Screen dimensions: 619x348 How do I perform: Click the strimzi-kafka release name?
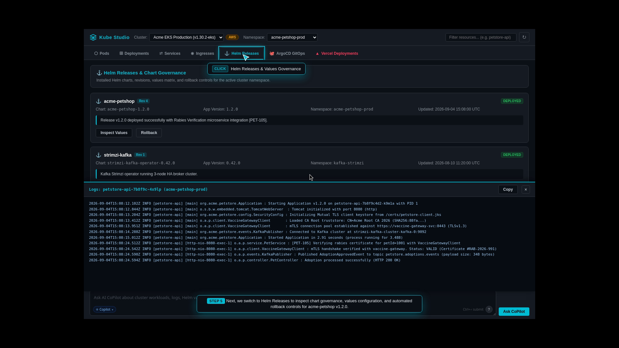coord(118,155)
